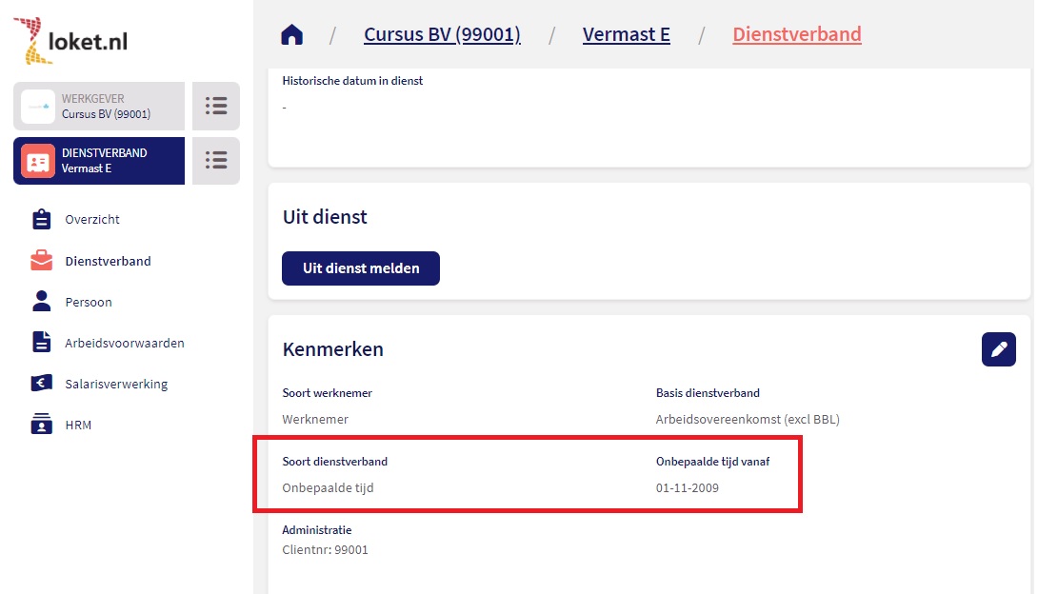Click the loket.nl logo
The image size is (1038, 594).
point(70,41)
